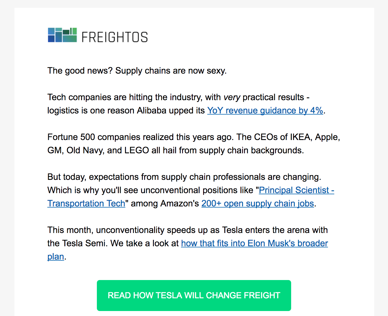This screenshot has height=316, width=388.
Task: Click the sentence Supply chains are now sexy
Action: [171, 71]
